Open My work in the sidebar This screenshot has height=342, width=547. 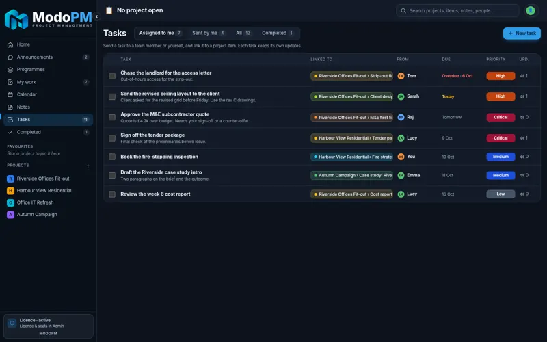48,82
